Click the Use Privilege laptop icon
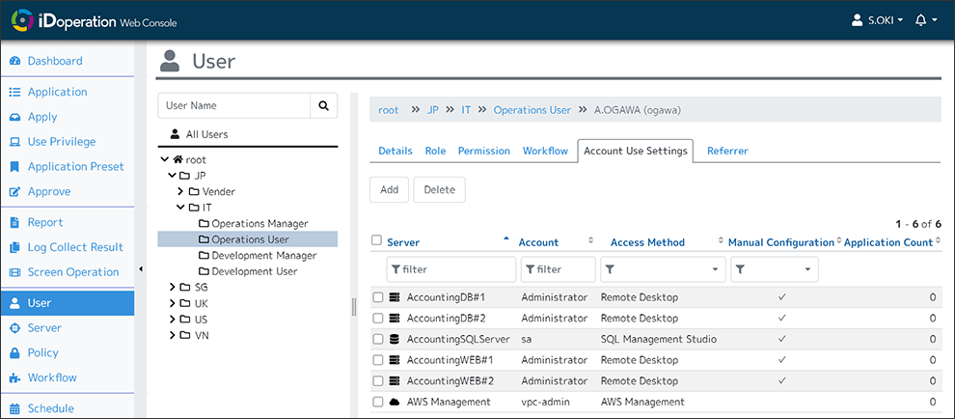This screenshot has height=419, width=955. [x=15, y=142]
